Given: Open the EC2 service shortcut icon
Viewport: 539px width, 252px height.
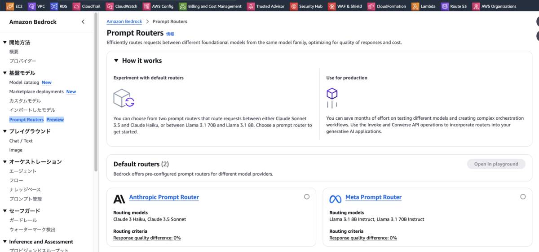Looking at the screenshot, I should (x=10, y=6).
